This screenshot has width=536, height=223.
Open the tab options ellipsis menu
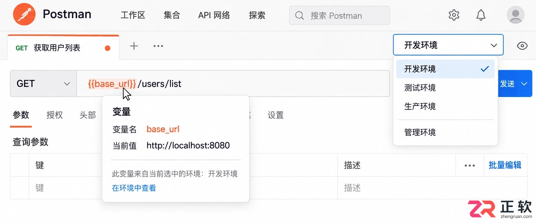click(158, 46)
